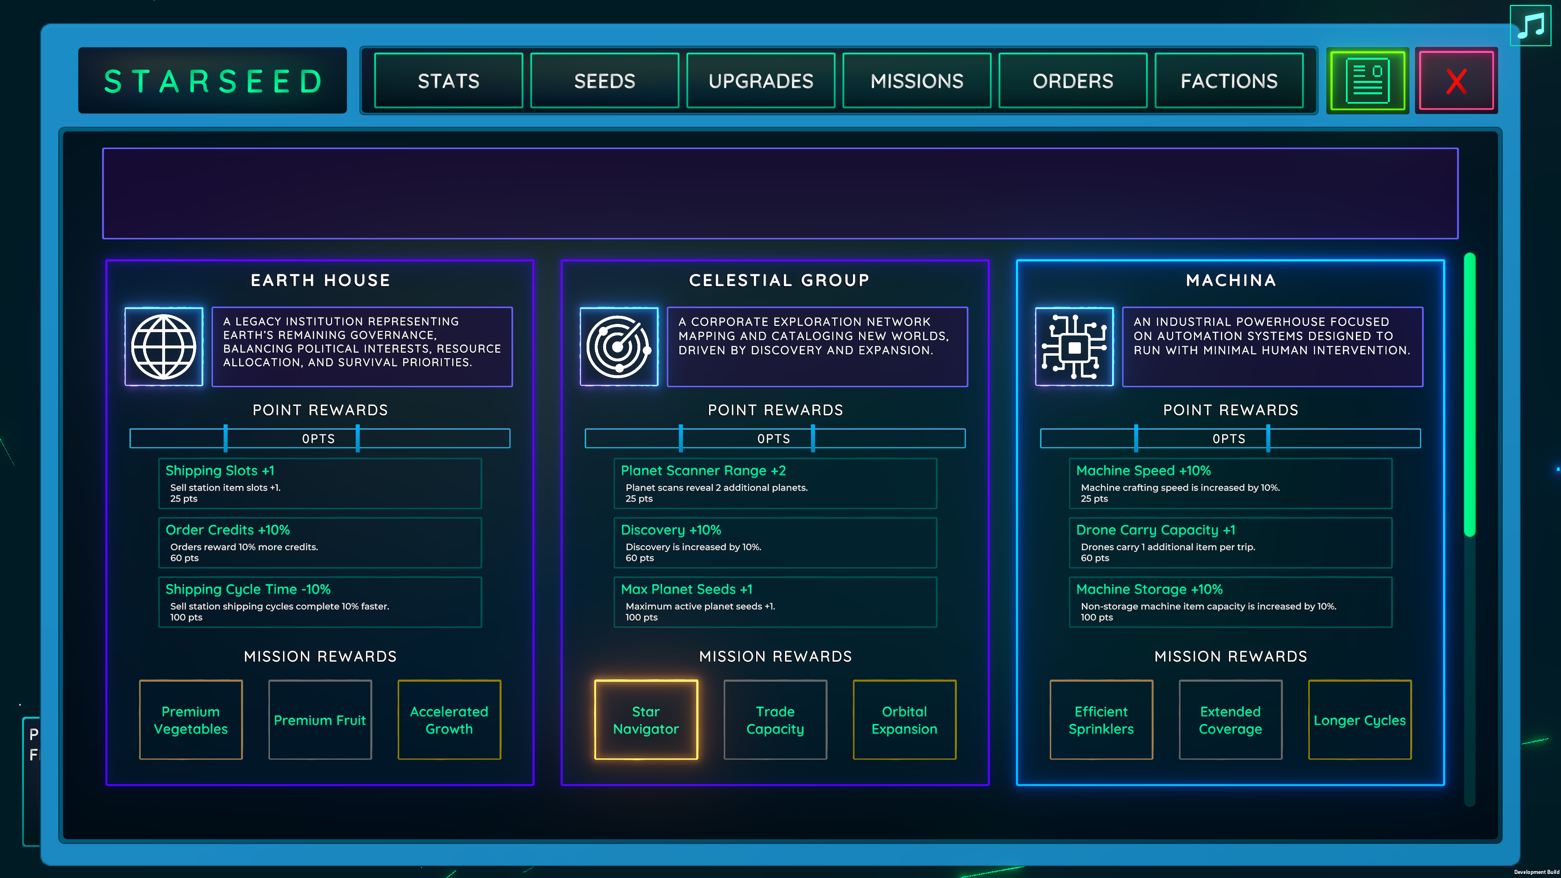The width and height of the screenshot is (1561, 878).
Task: Open the green document log icon
Action: point(1367,80)
